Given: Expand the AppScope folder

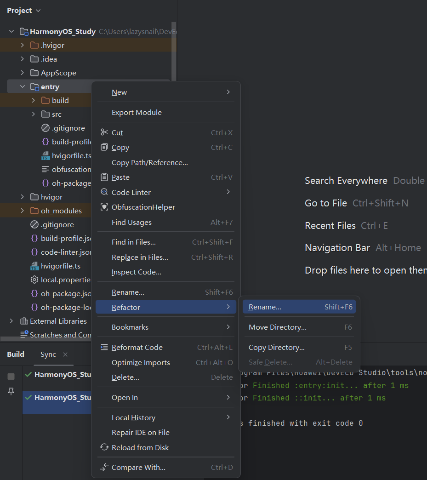Looking at the screenshot, I should coord(23,73).
